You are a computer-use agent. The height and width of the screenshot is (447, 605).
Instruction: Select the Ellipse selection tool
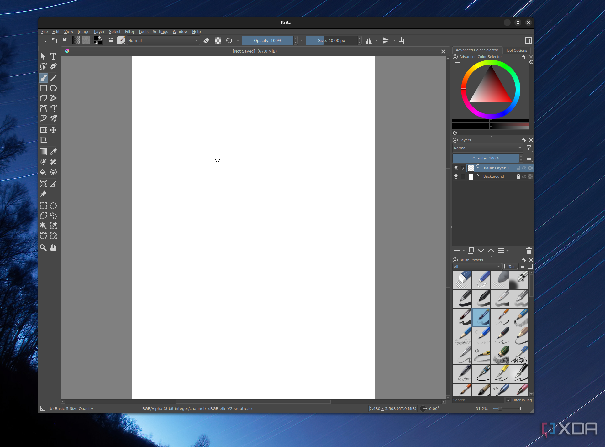pos(54,205)
